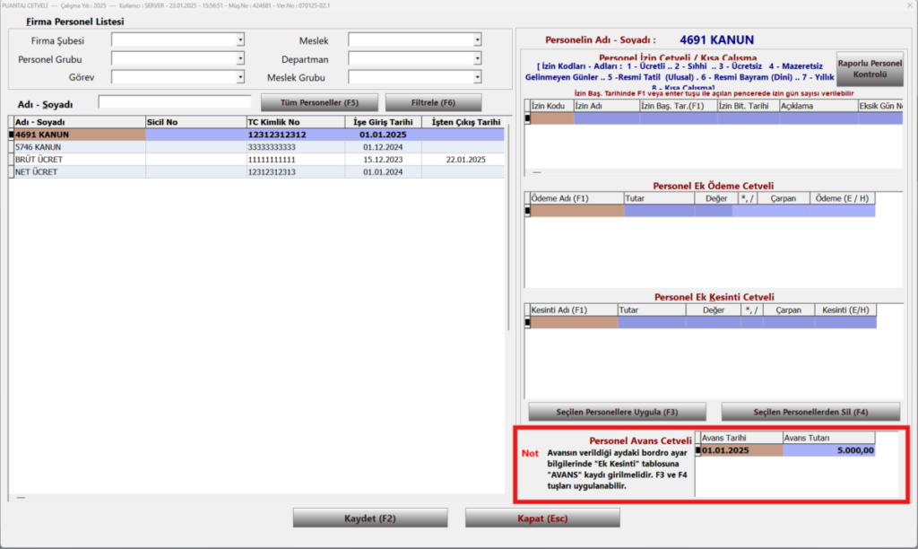Click Raporlu Personel Kontrolü button
The height and width of the screenshot is (549, 918).
[870, 68]
